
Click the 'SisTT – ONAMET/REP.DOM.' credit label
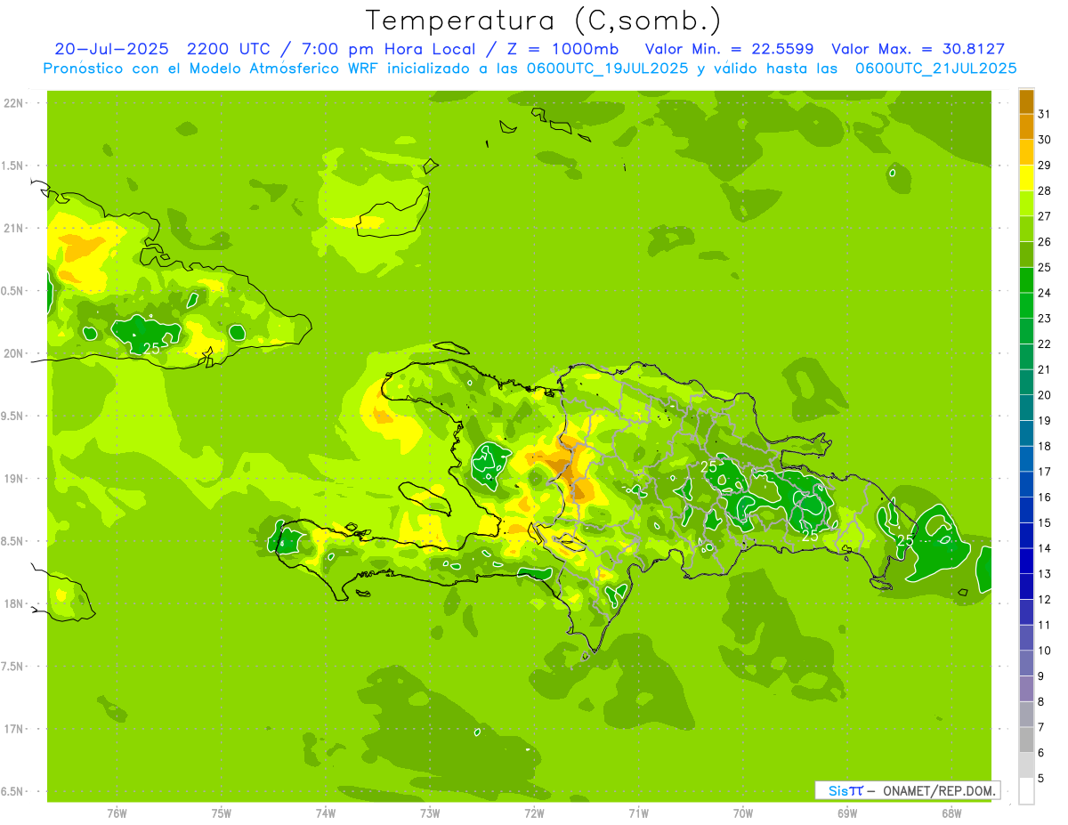908,790
